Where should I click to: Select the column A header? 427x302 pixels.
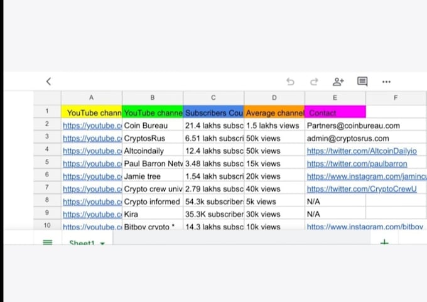(x=92, y=97)
